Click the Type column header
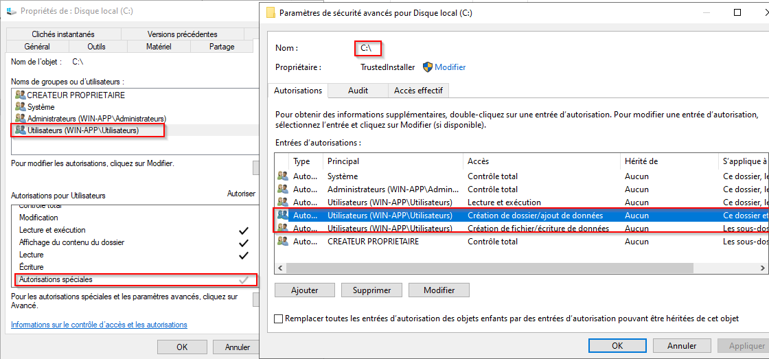The image size is (769, 359). [x=306, y=161]
